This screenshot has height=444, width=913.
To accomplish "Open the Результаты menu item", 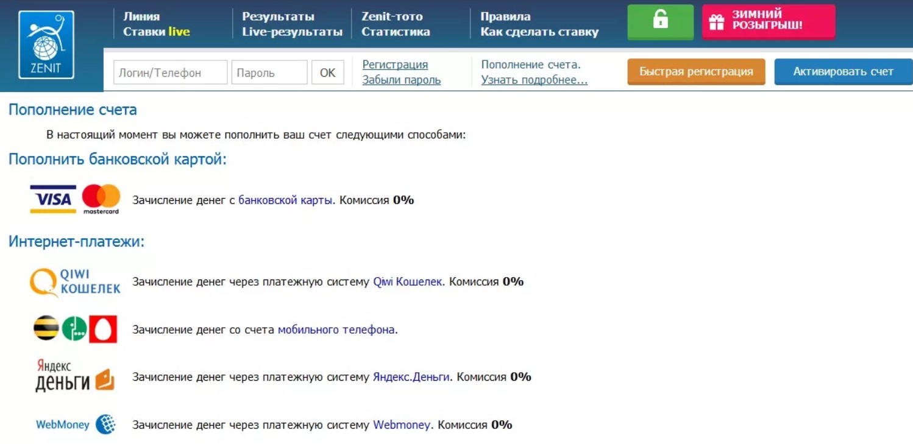I will click(278, 16).
